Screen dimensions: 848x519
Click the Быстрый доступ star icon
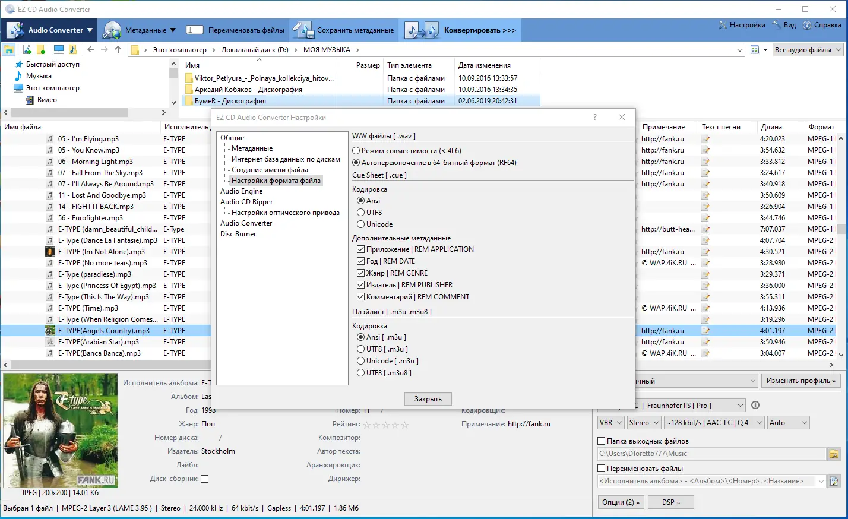pos(18,64)
